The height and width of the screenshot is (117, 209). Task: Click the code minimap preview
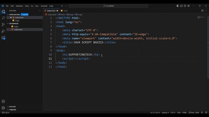[x=201, y=17]
